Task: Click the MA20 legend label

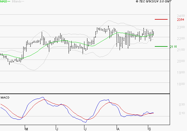Action: click(x=4, y=1)
